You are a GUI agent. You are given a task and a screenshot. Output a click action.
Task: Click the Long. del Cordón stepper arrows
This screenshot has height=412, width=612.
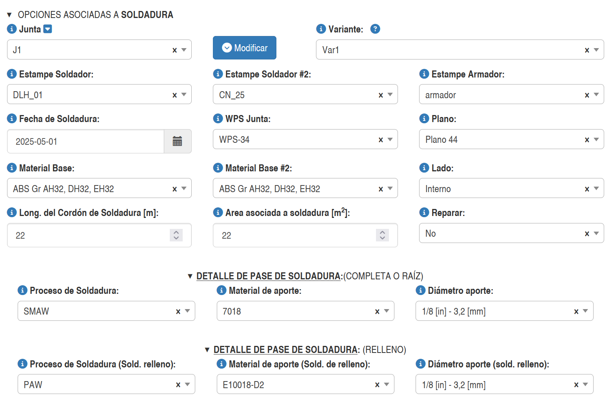point(176,235)
